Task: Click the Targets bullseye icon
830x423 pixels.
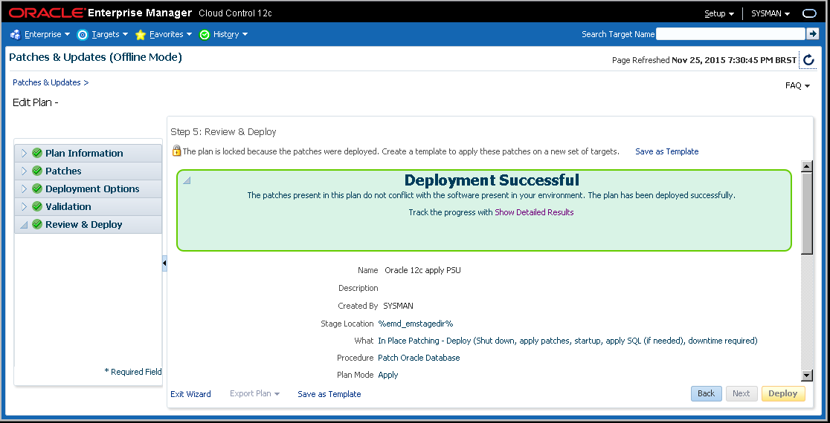Action: click(x=82, y=34)
